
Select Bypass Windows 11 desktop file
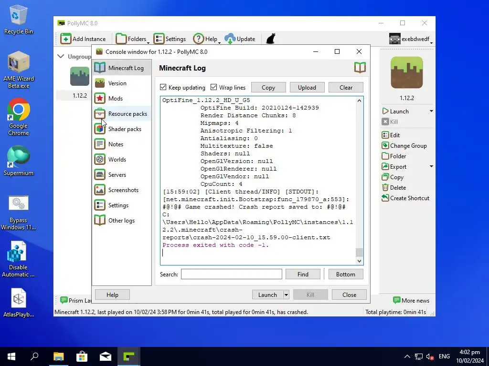(x=19, y=213)
